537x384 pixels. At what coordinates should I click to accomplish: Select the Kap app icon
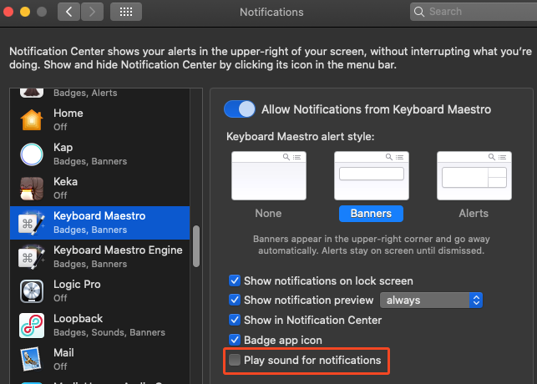click(32, 154)
